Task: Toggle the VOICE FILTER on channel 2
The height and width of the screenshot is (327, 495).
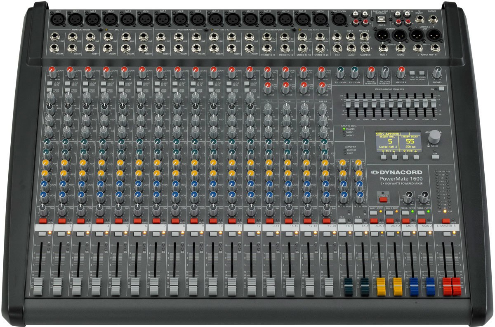Action: 67,90
